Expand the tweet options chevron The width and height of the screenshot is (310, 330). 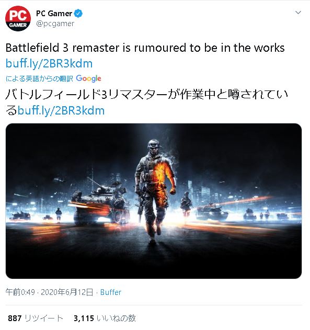coord(298,13)
